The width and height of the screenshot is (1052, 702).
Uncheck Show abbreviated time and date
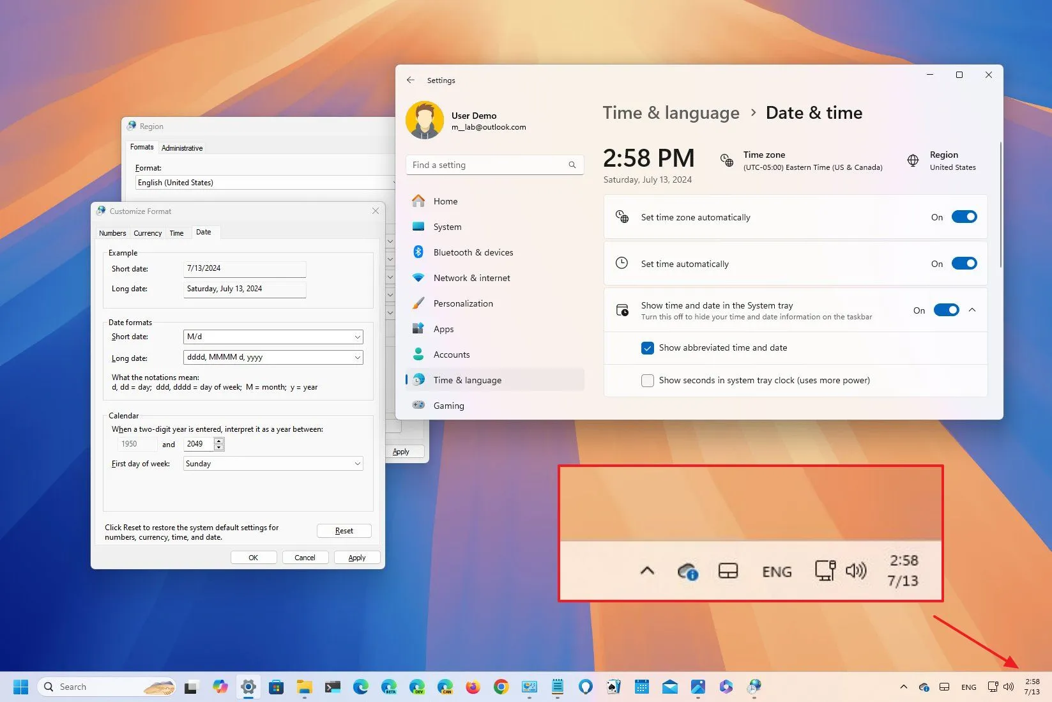tap(648, 347)
